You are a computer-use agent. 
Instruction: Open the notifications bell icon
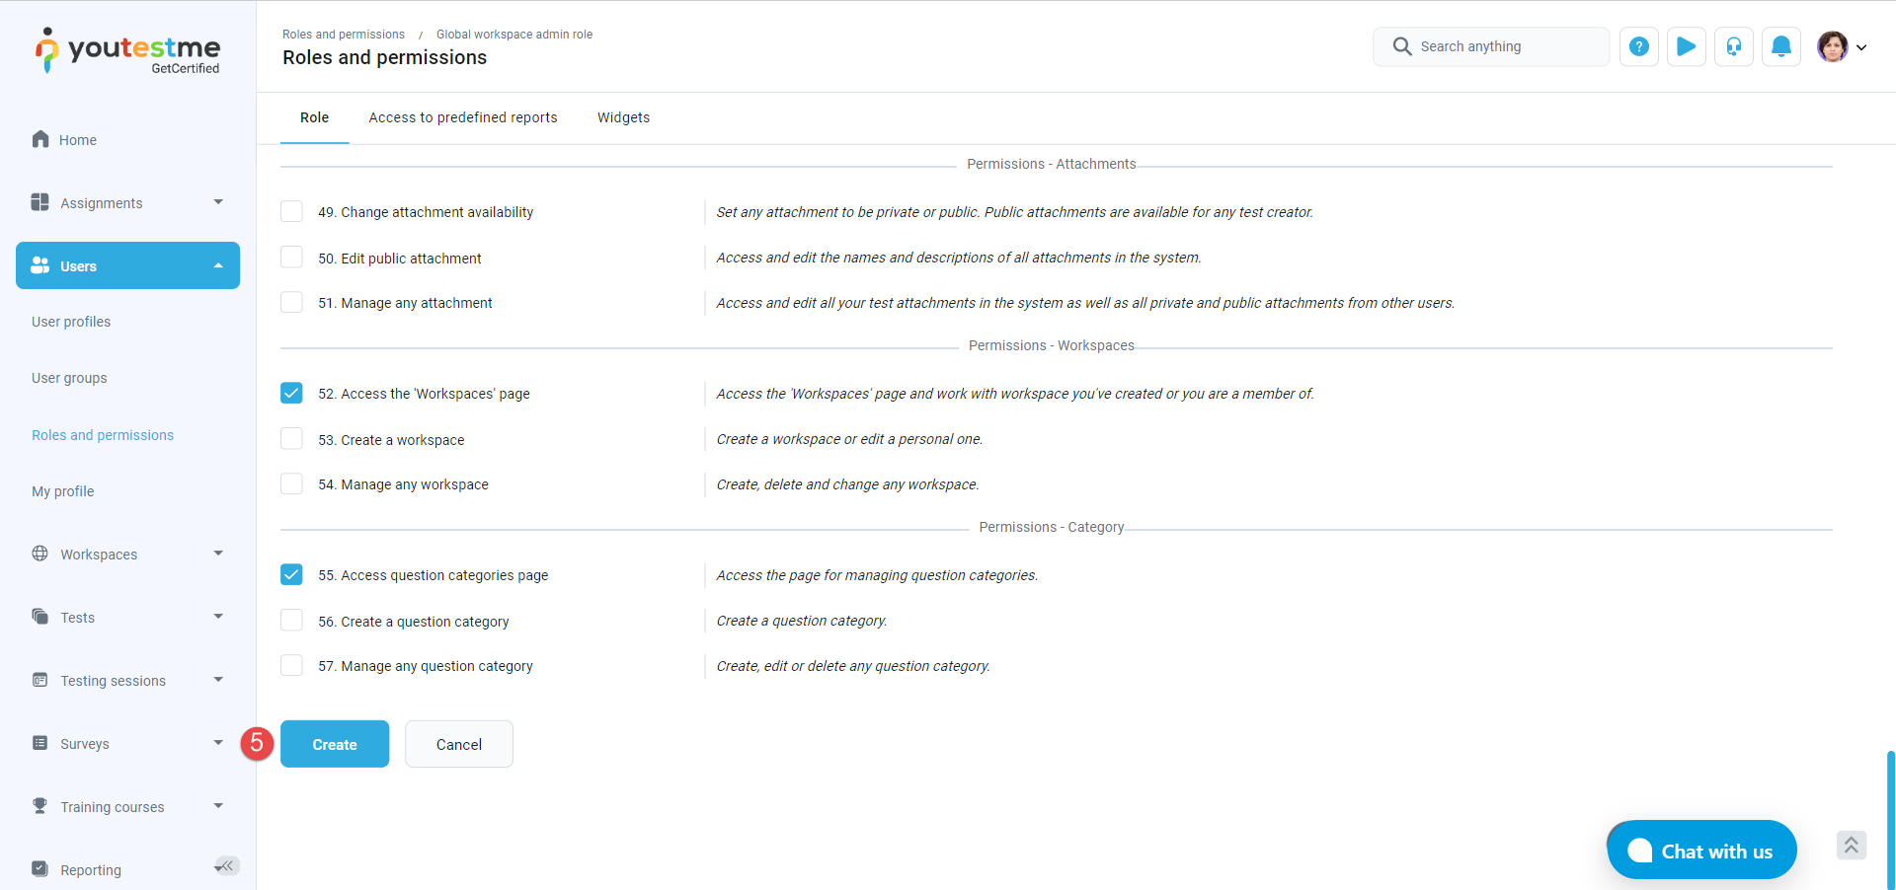pyautogui.click(x=1780, y=46)
